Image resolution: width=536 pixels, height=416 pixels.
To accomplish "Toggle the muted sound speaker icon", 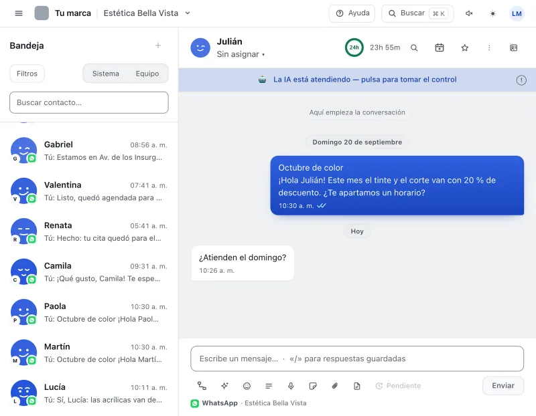I will [469, 13].
